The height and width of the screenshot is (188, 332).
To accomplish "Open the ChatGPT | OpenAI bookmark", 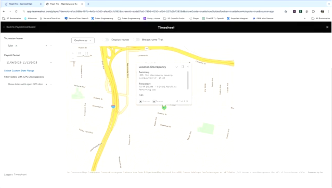I will coord(212,18).
